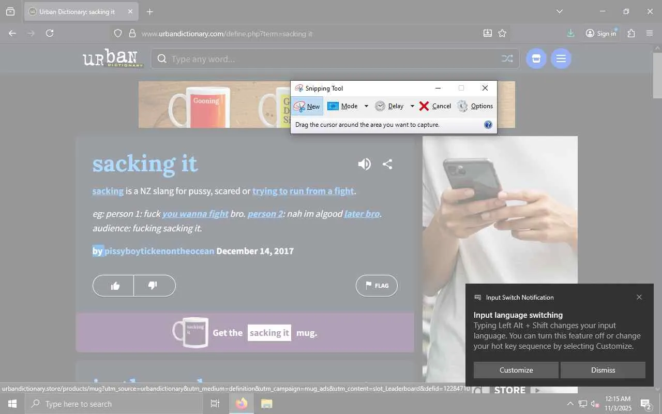
Task: Open the Firefox application menu
Action: pyautogui.click(x=650, y=33)
